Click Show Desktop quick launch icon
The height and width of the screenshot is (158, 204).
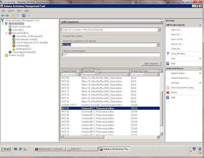(16, 149)
